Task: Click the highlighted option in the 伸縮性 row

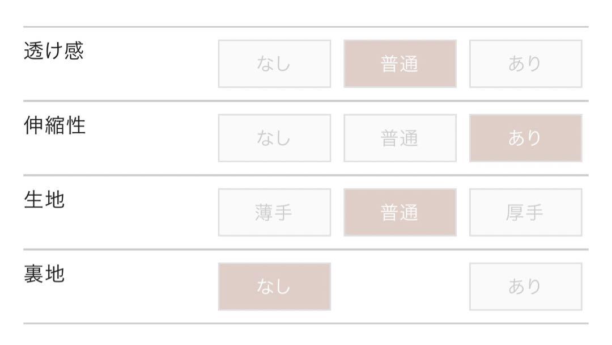Action: coord(526,138)
